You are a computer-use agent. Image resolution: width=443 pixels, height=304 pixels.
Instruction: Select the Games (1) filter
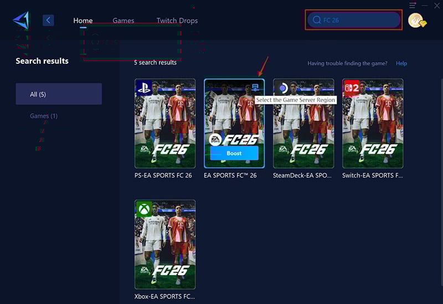(x=44, y=116)
